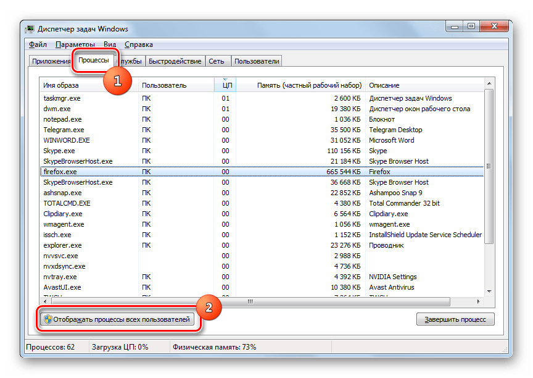The width and height of the screenshot is (533, 378).
Task: Open the Вид menu
Action: pos(110,44)
